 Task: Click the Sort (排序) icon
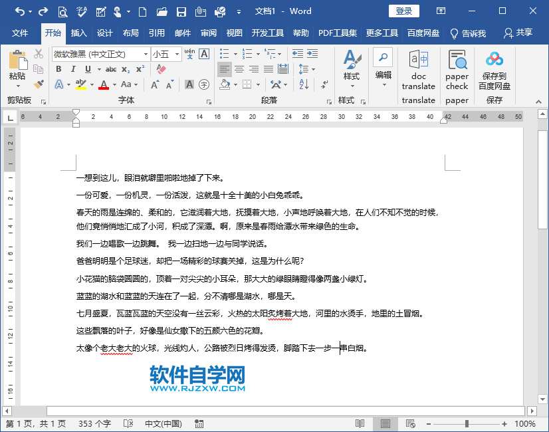(x=304, y=82)
